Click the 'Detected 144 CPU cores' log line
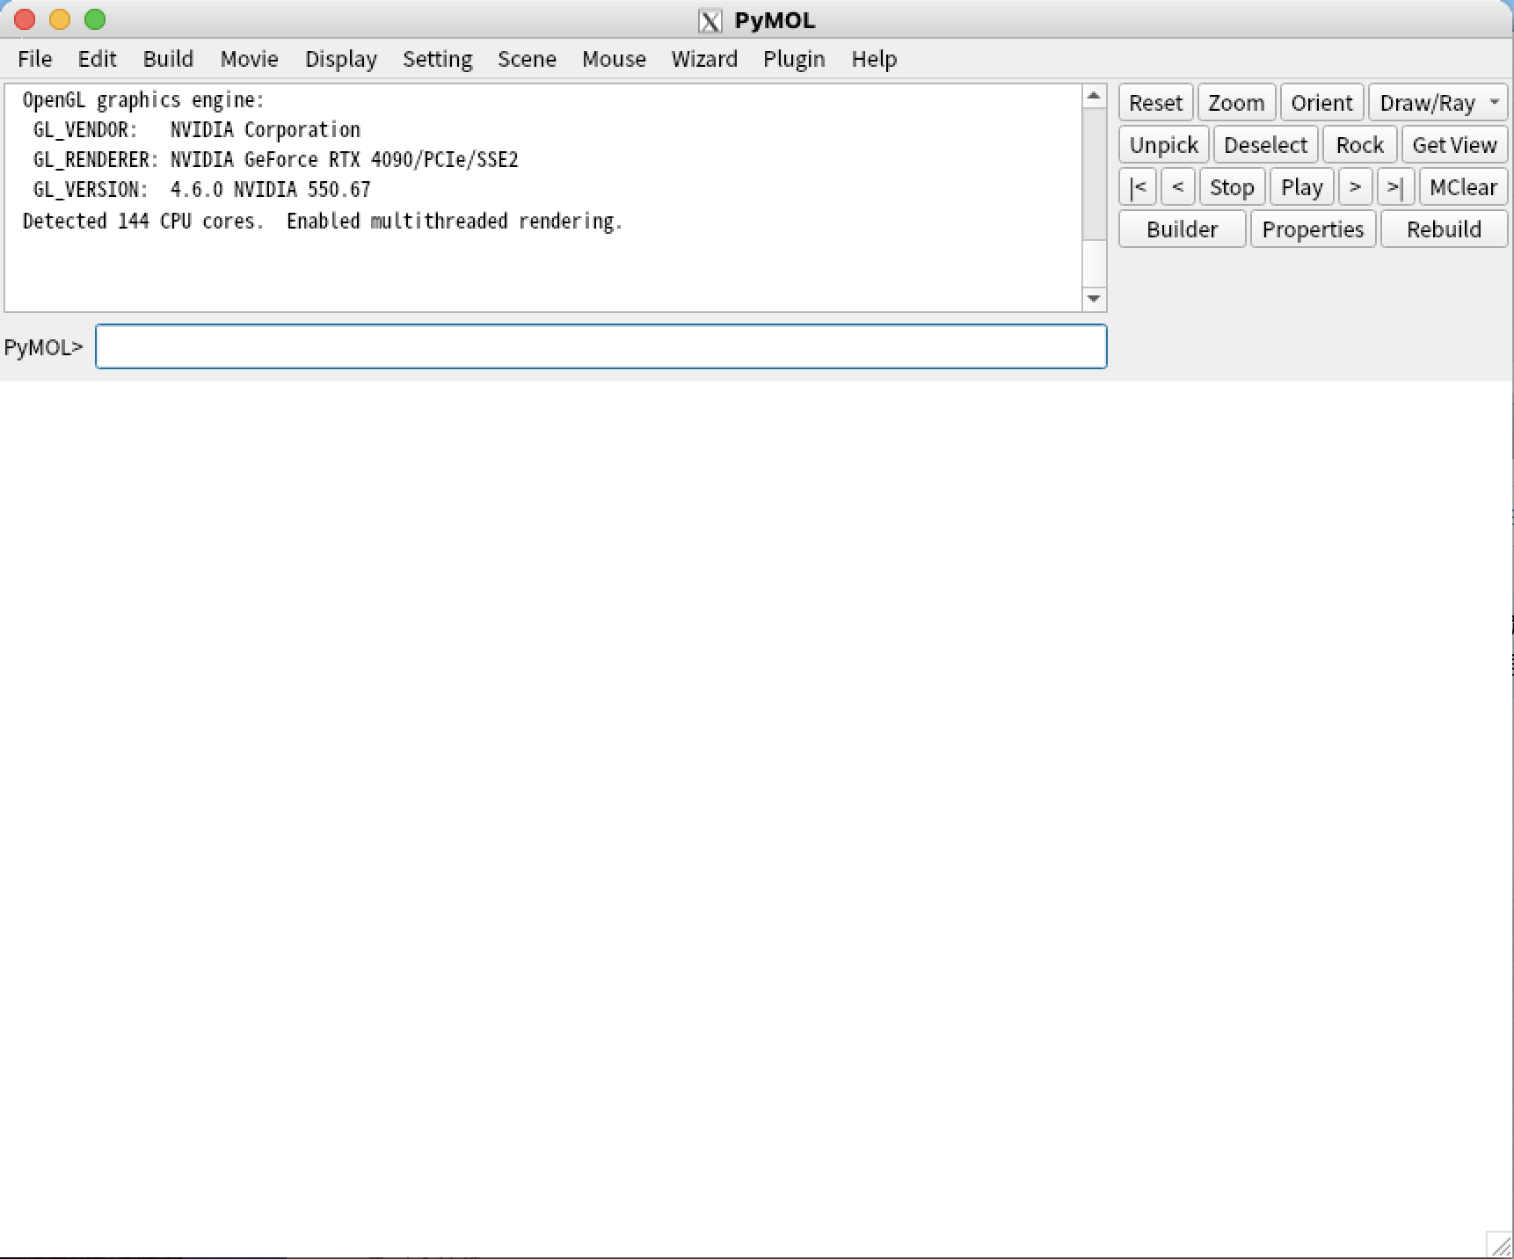Viewport: 1514px width, 1259px height. pos(322,221)
